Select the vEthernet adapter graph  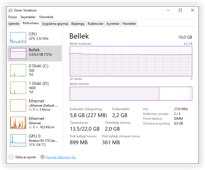[18, 105]
